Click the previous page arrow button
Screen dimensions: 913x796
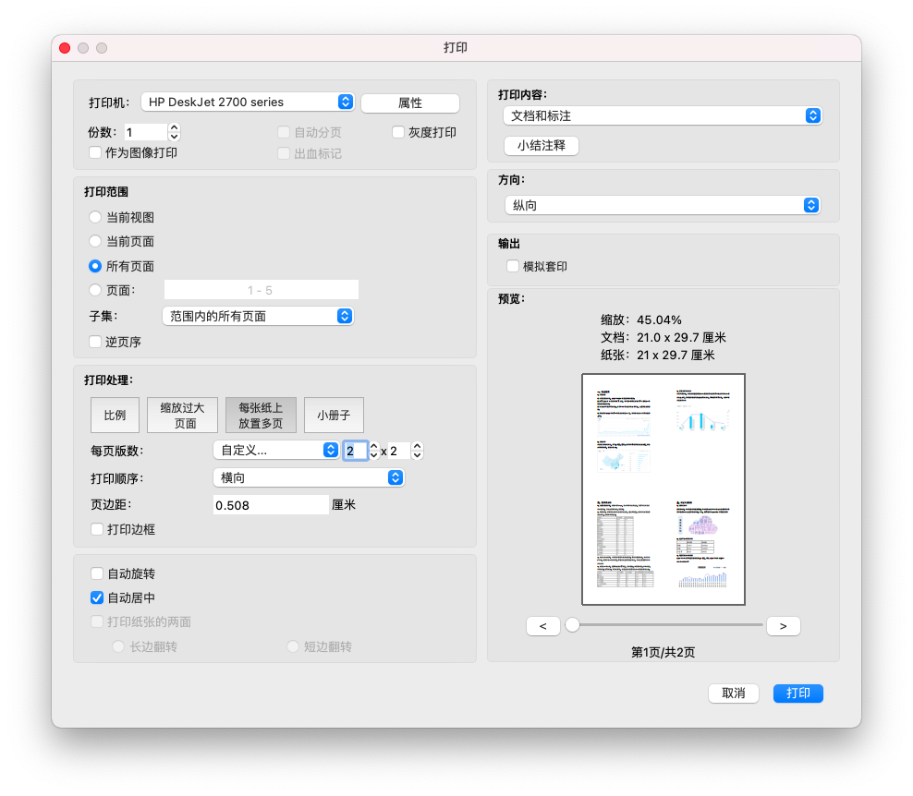(542, 626)
